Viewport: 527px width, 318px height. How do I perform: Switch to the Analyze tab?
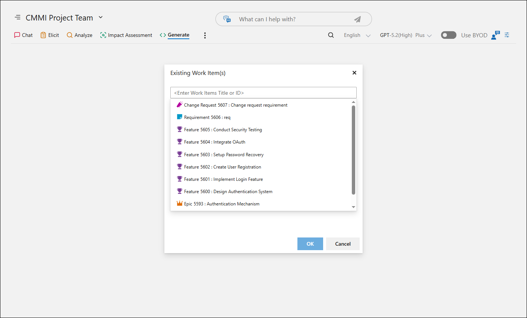pyautogui.click(x=79, y=35)
